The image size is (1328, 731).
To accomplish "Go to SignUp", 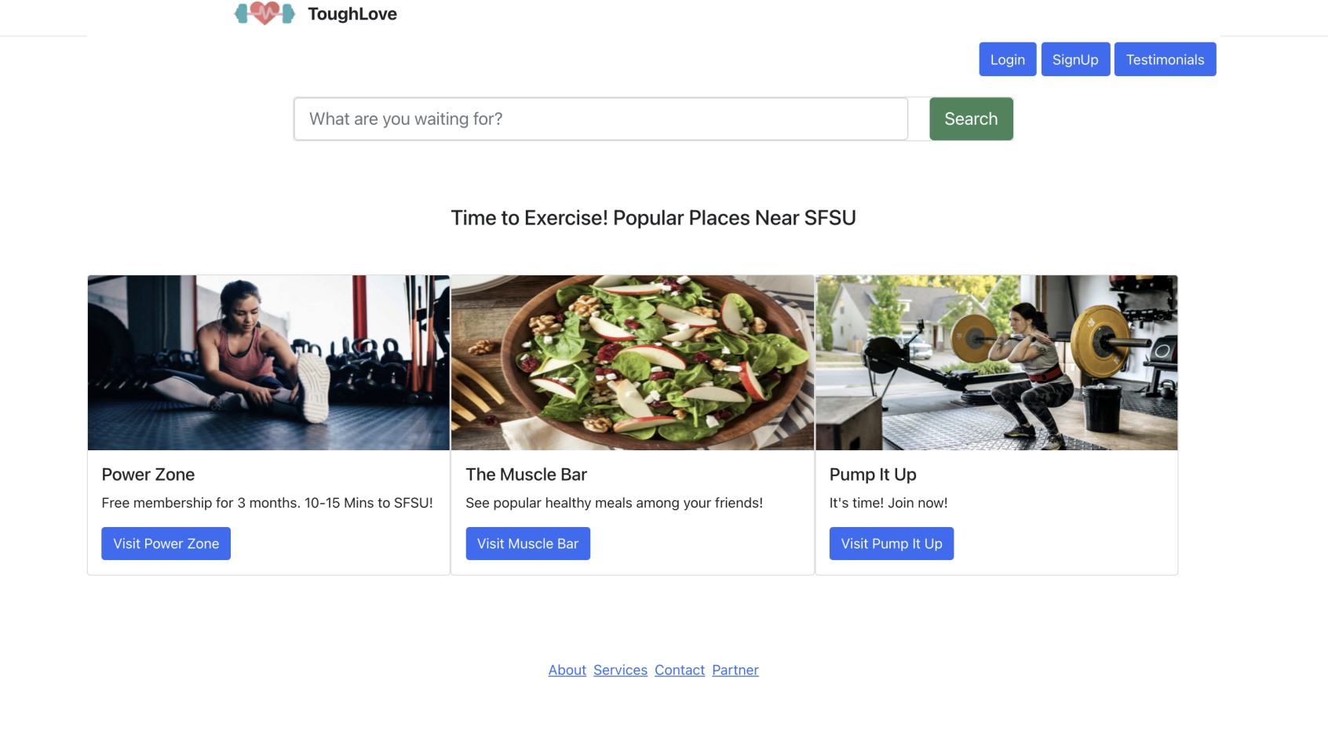I will click(1075, 60).
